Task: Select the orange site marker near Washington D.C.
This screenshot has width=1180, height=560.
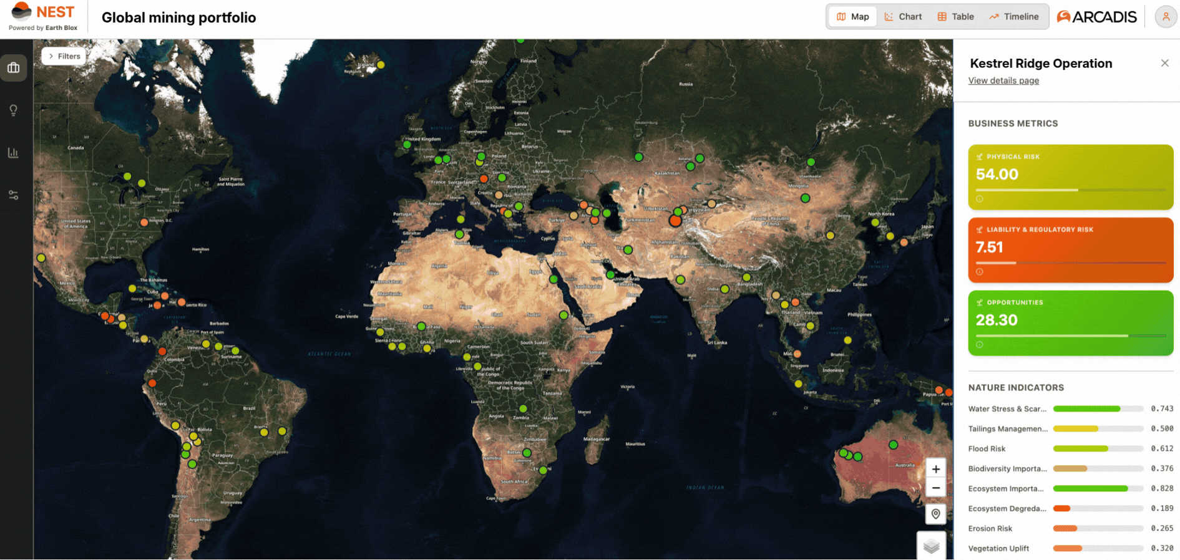Action: (x=144, y=222)
